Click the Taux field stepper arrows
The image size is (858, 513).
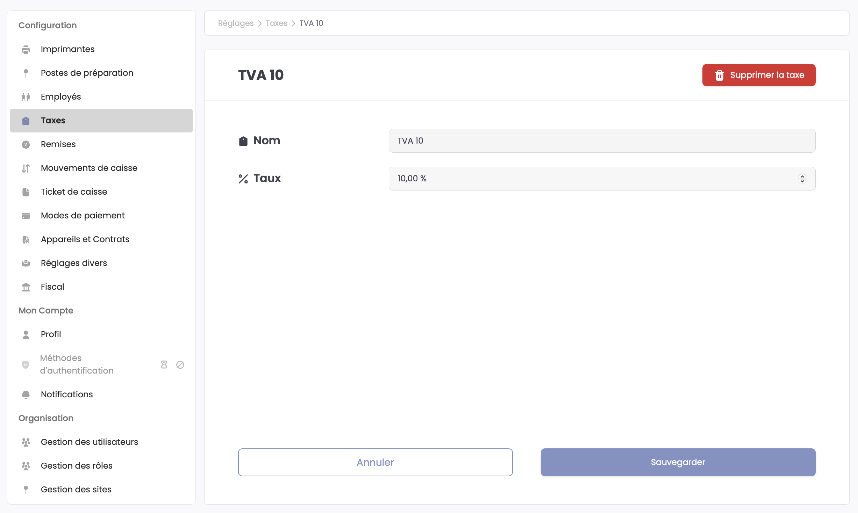pos(802,179)
